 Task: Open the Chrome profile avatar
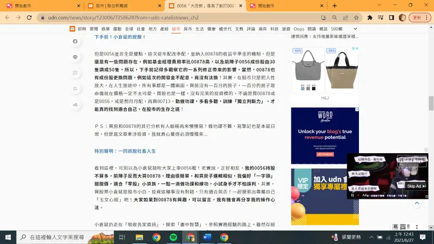pyautogui.click(x=402, y=18)
